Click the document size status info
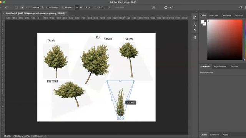Viewport: 246px width, 138px height. point(28,136)
